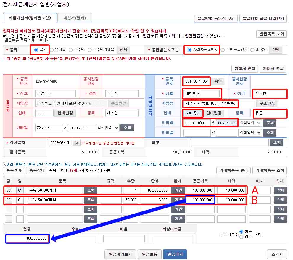Image resolution: width=293 pixels, height=260 pixels.
Task: Click 초기화 button
Action: (x=277, y=254)
